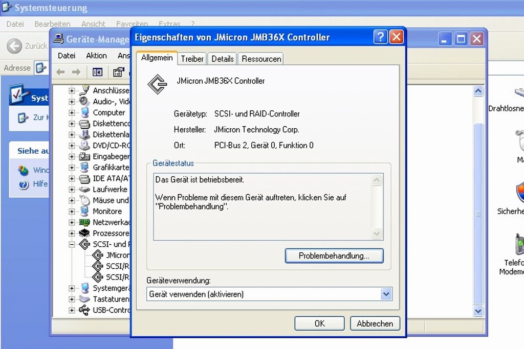Screen dimensions: 524x349
Task: Click the JMicron controller device icon in dialog
Action: click(158, 84)
